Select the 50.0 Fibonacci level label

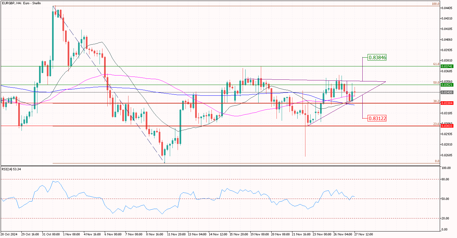tap(437, 83)
